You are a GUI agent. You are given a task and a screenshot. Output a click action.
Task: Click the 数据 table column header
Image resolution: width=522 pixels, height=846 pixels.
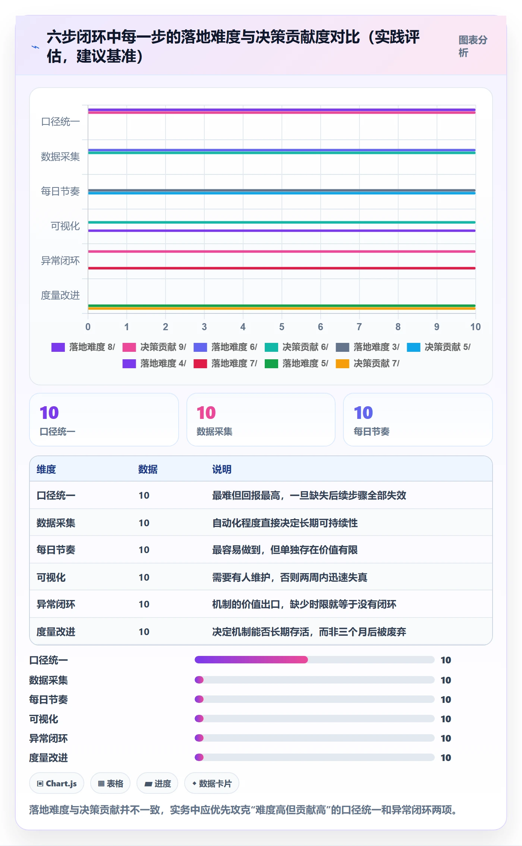tap(148, 469)
